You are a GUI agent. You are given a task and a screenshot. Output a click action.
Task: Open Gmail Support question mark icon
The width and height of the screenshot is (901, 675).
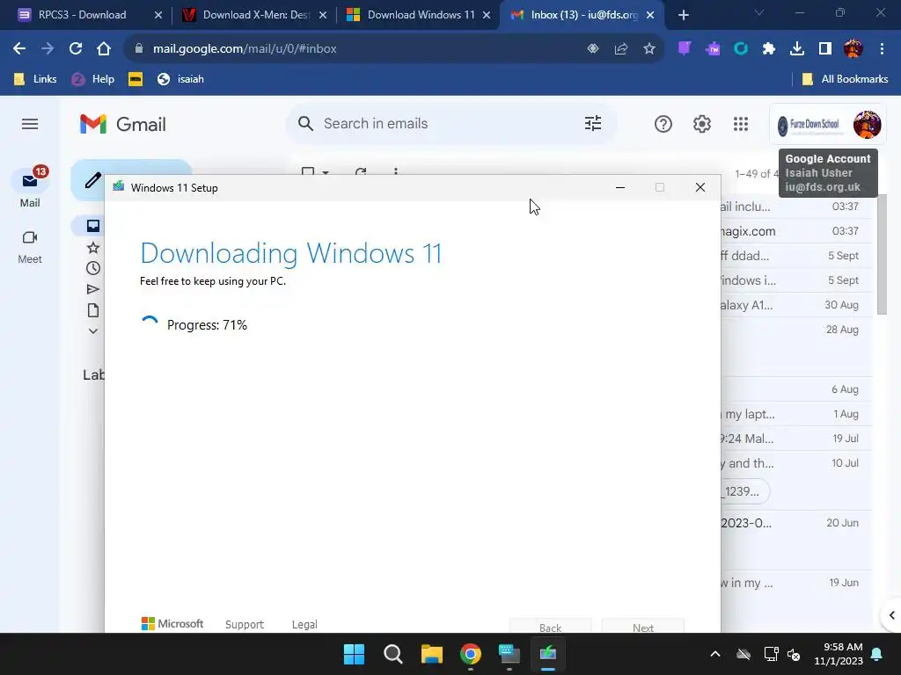click(663, 124)
